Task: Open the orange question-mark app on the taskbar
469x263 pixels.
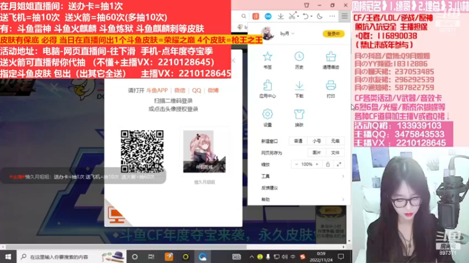Action: [169, 257]
